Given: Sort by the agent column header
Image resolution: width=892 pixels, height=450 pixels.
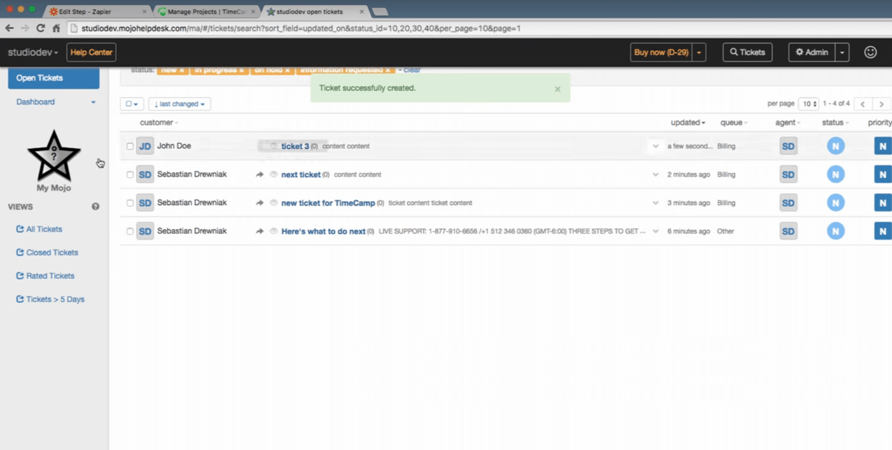Looking at the screenshot, I should [787, 123].
